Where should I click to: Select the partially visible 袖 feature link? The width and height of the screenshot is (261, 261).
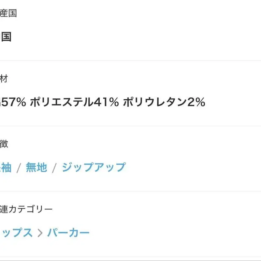(x=6, y=168)
